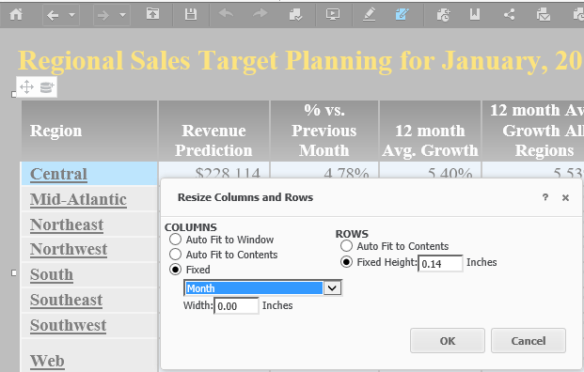The height and width of the screenshot is (372, 584).
Task: Click the top-left grid resize handle
Action: point(14,95)
